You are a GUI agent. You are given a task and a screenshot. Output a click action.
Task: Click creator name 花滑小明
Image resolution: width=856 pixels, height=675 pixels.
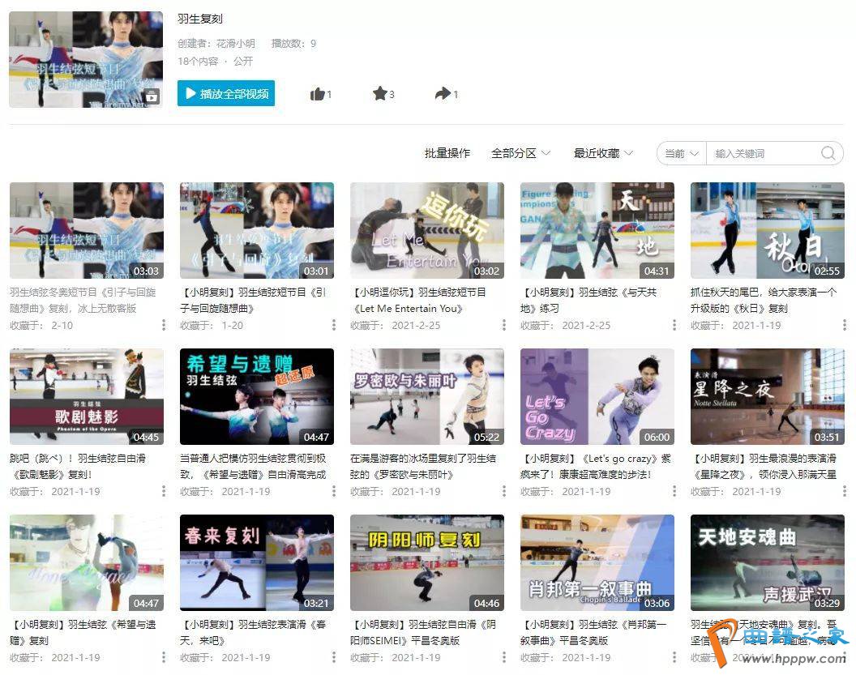click(235, 44)
